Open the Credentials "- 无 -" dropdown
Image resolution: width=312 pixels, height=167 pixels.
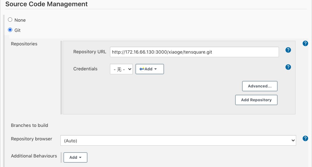[x=121, y=69]
